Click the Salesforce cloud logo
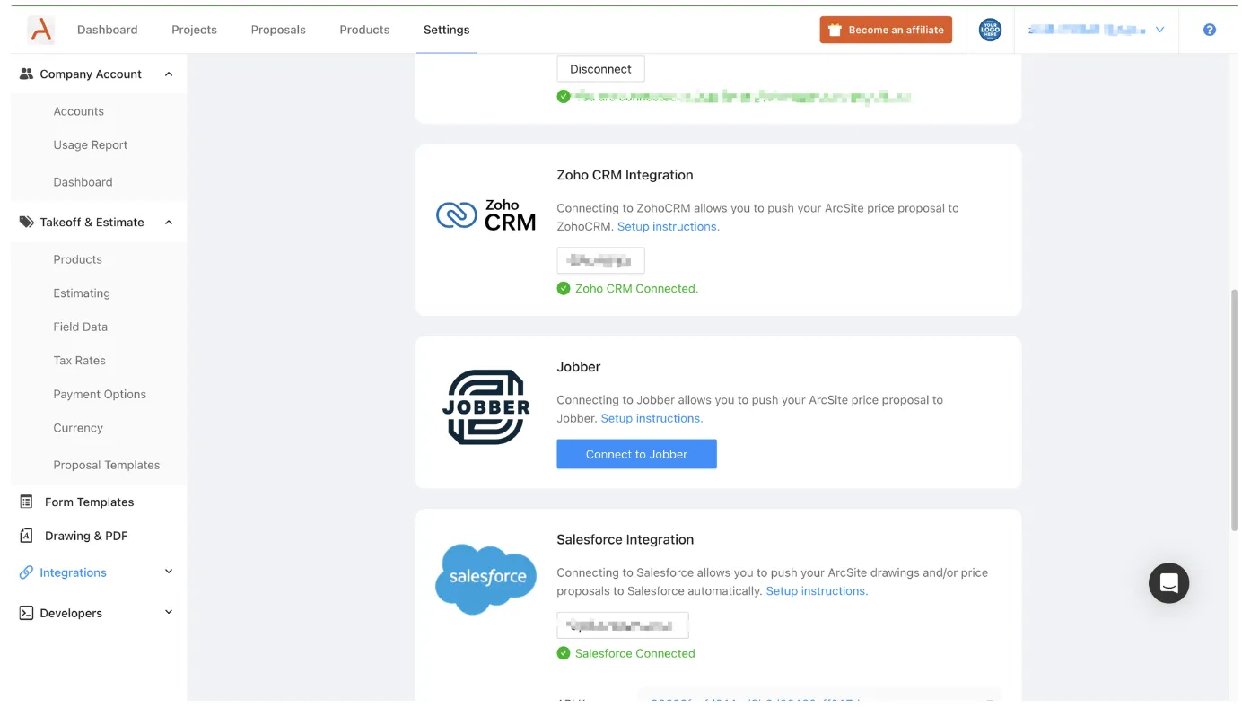Viewport: 1242px width, 716px height. click(x=485, y=579)
